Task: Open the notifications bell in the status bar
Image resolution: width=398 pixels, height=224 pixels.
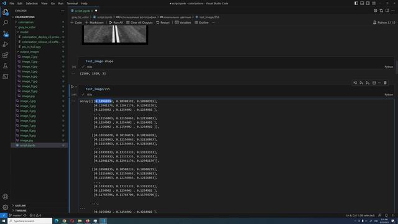Action: pyautogui.click(x=386, y=215)
